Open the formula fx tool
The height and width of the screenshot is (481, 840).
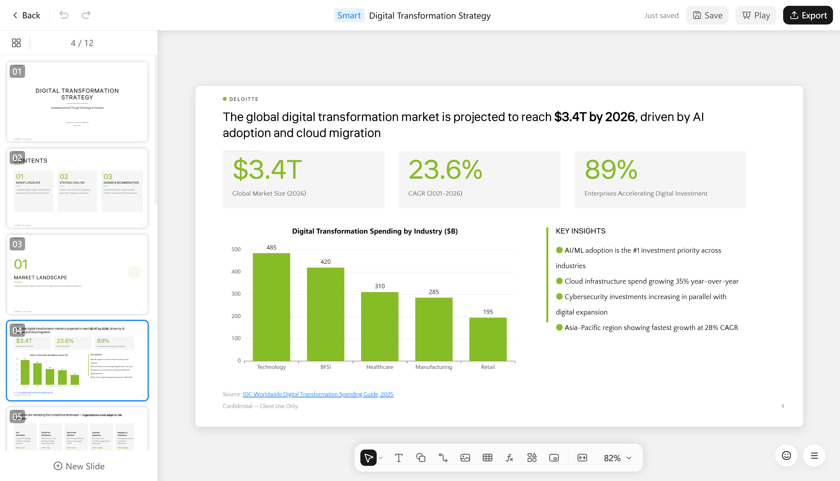click(510, 458)
